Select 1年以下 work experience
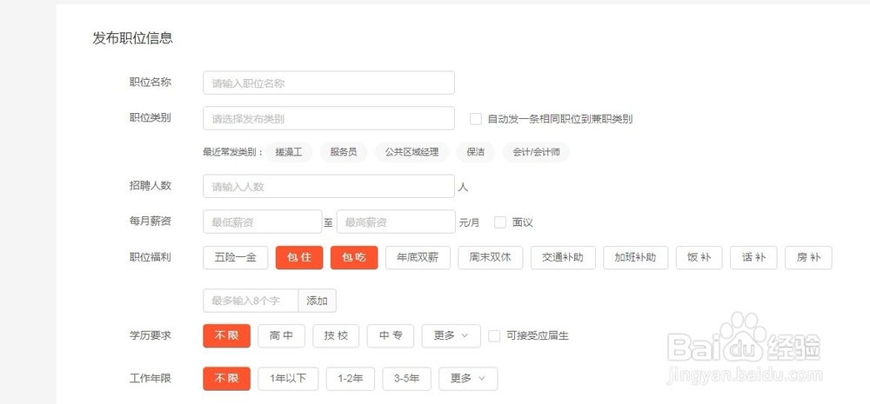This screenshot has width=870, height=404. (288, 379)
